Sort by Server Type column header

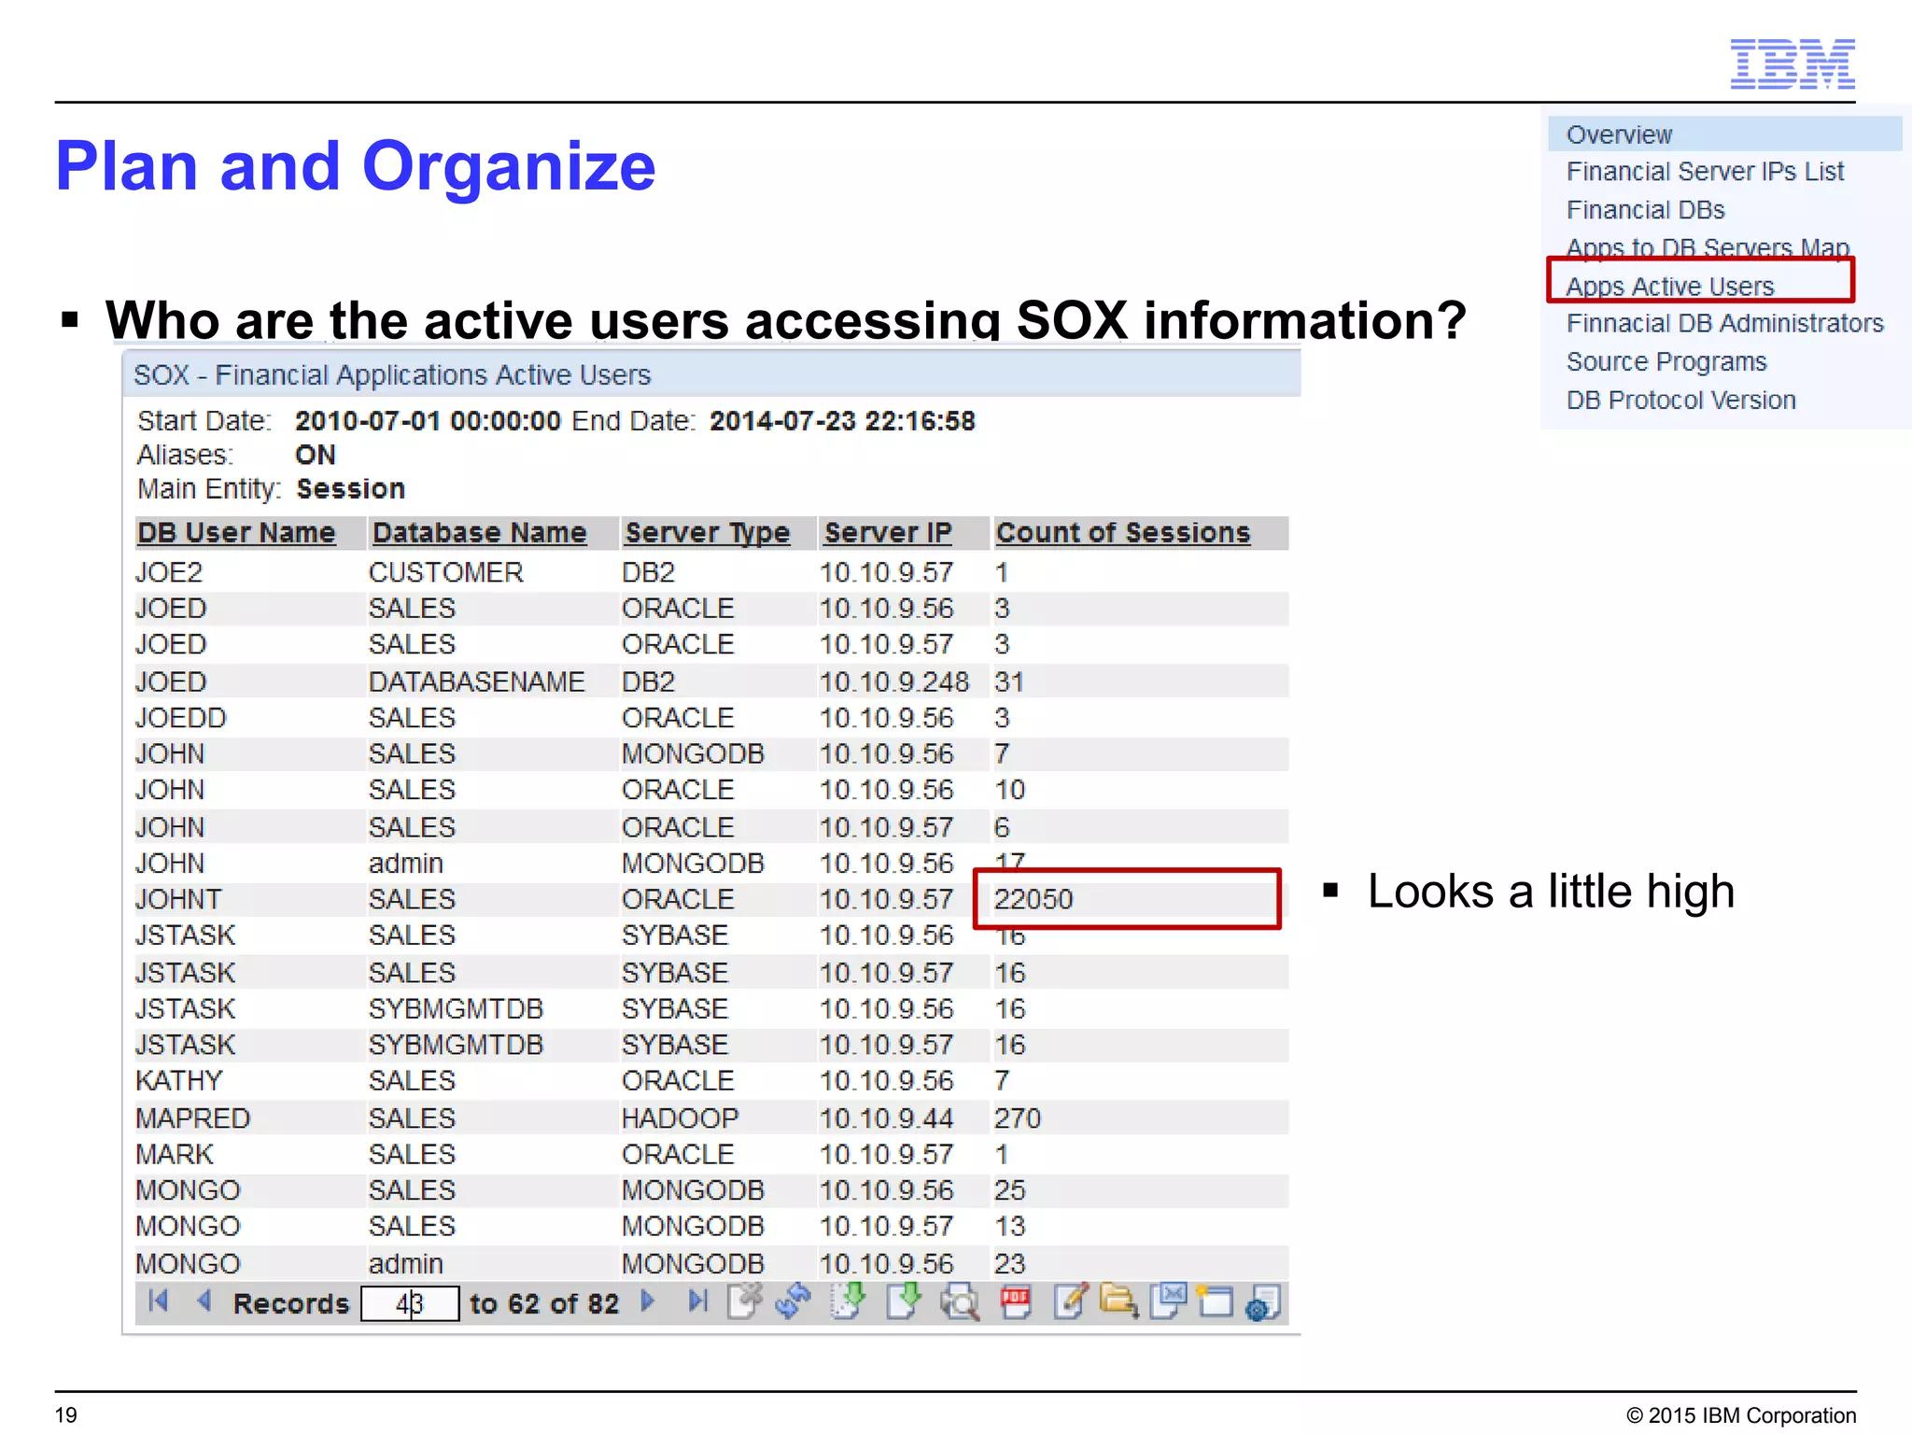coord(707,533)
